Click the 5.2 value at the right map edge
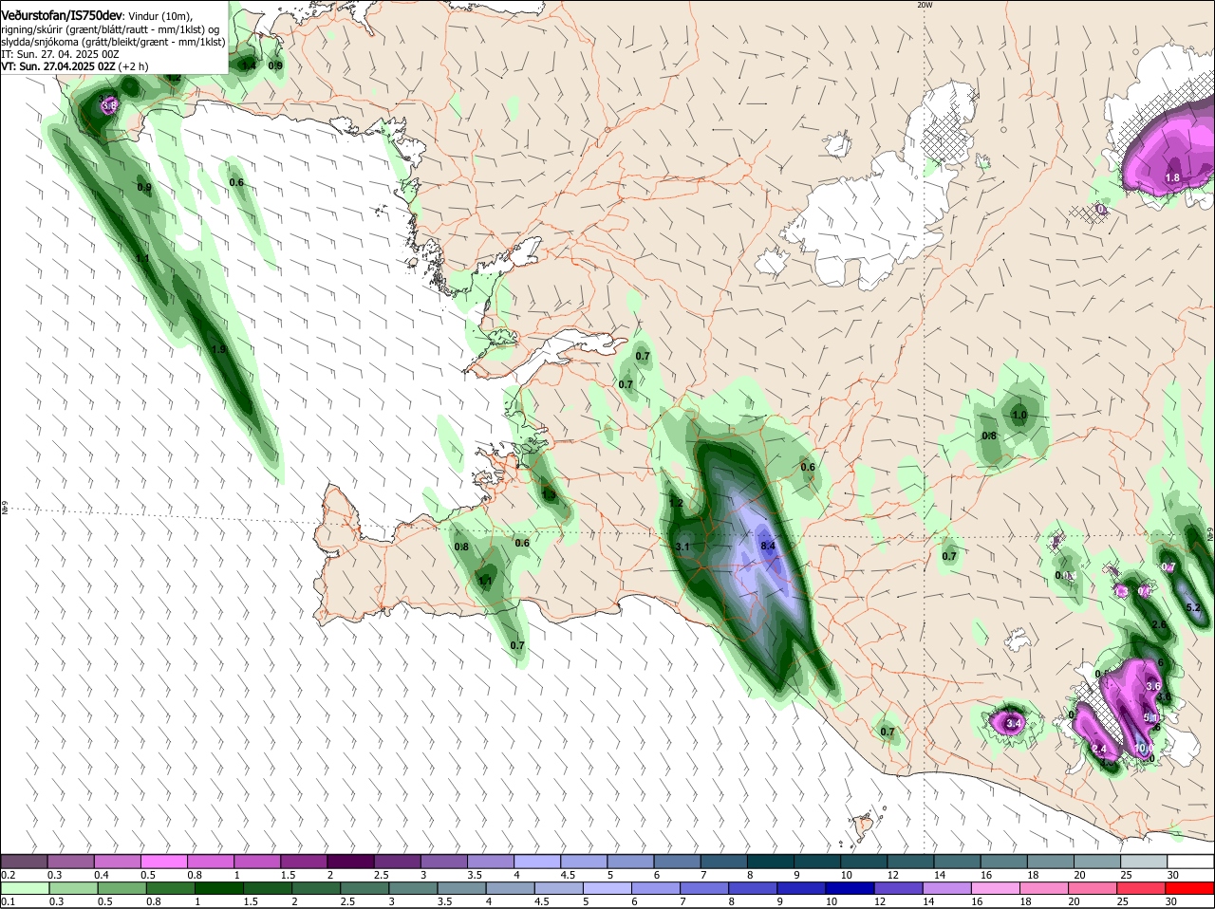The width and height of the screenshot is (1215, 909). click(1194, 608)
